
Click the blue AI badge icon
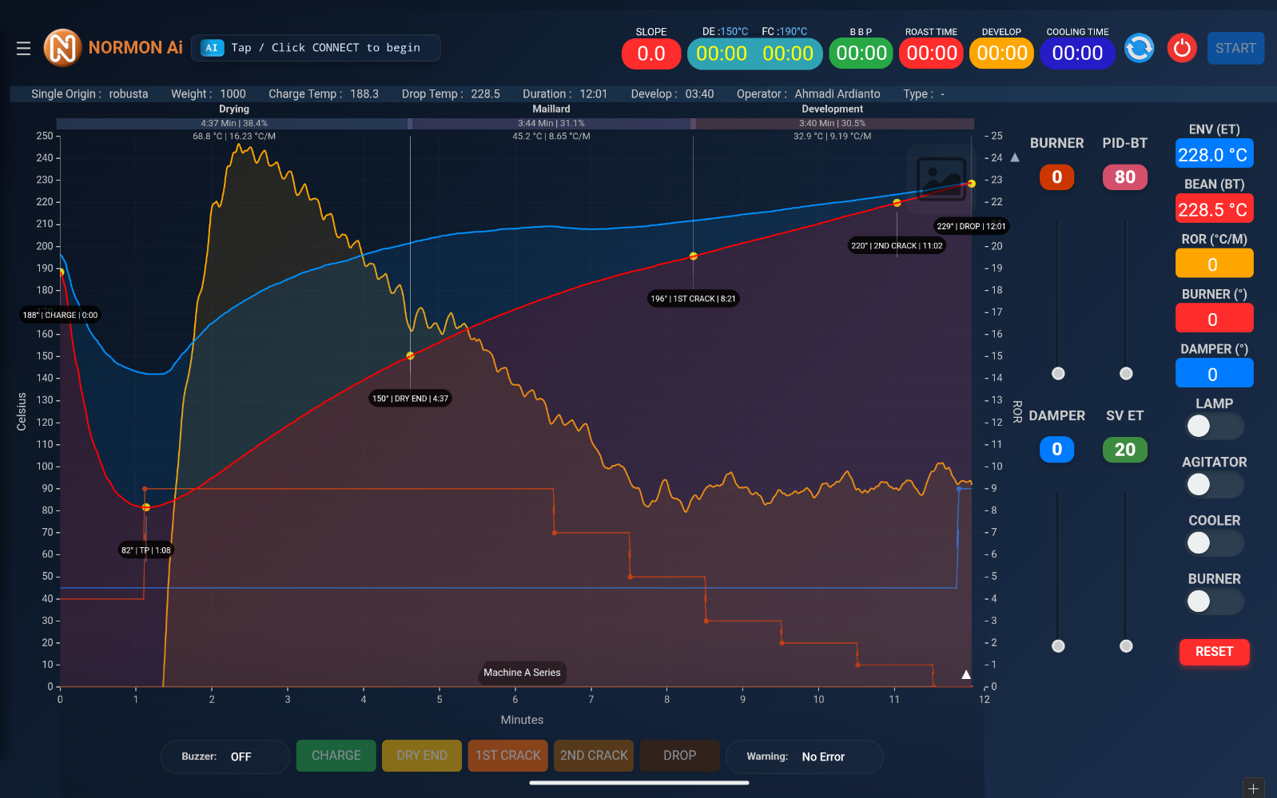coord(212,48)
